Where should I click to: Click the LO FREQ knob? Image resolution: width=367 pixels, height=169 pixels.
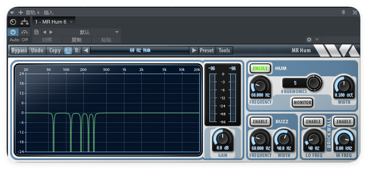pos(313,139)
